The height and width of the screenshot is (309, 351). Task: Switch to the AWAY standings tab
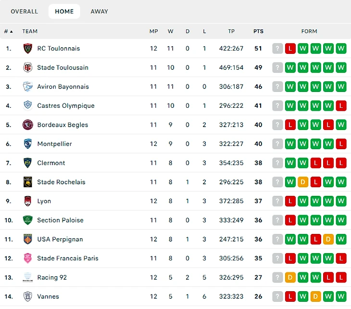coord(100,12)
